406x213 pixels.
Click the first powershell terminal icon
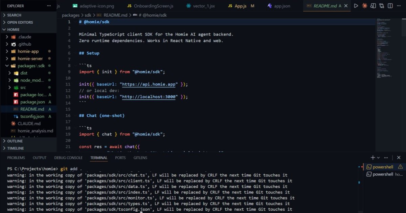(369, 167)
